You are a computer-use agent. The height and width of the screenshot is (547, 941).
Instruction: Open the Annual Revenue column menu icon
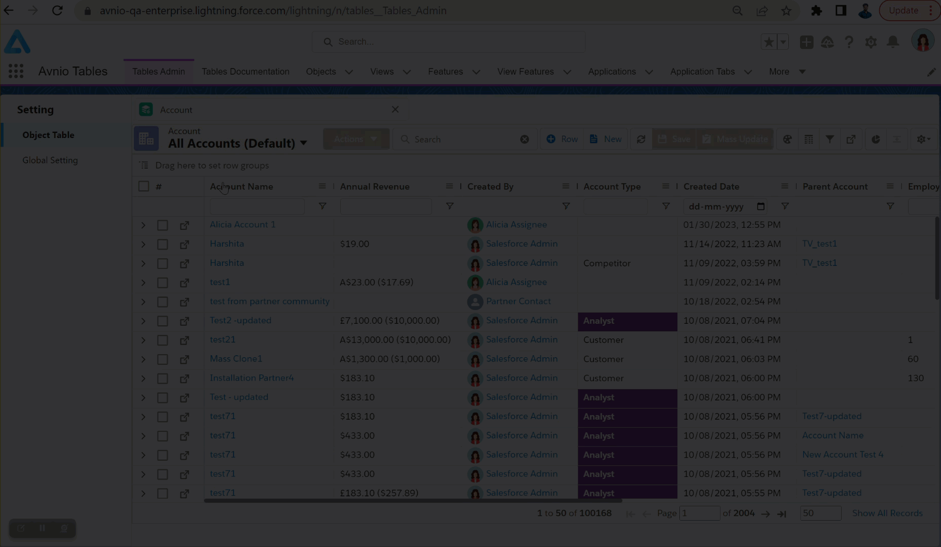click(449, 186)
